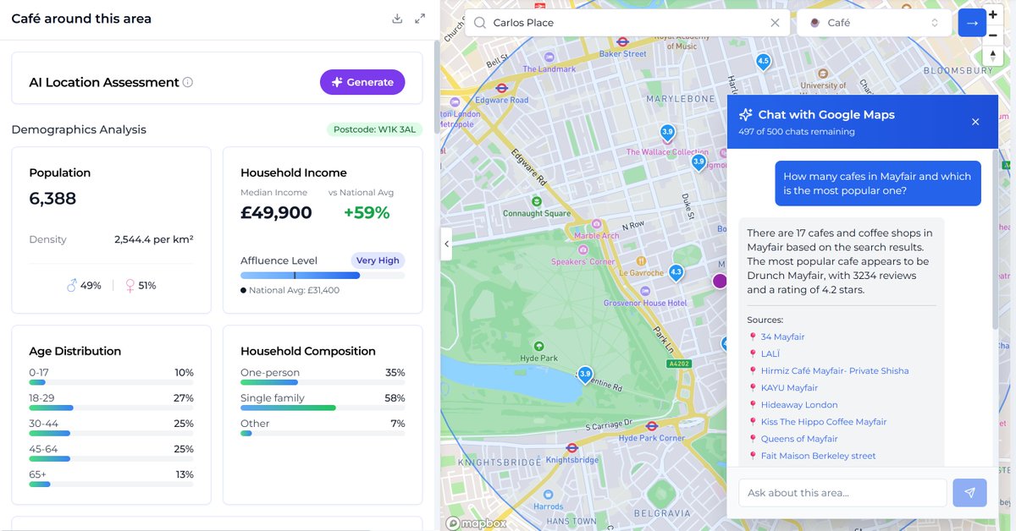Open the Queens of Mayfair source link

coord(799,439)
